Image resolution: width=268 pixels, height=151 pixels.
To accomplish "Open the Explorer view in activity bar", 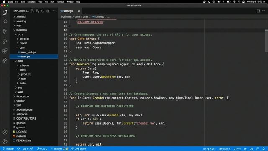I will tap(5, 12).
